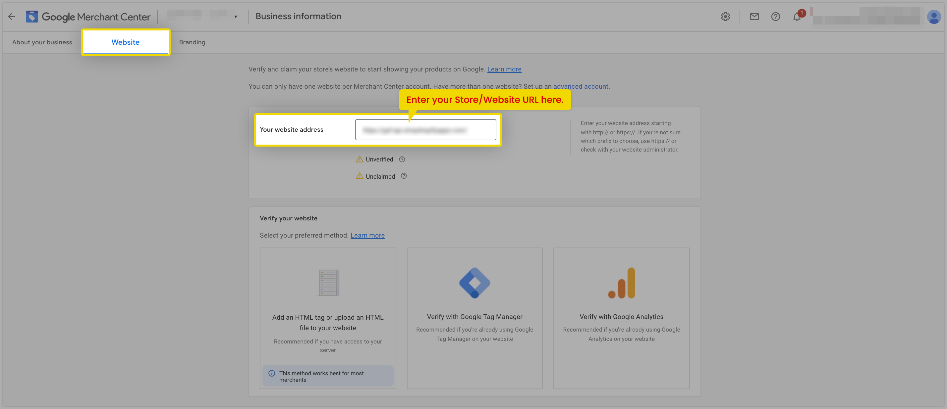The height and width of the screenshot is (409, 947).
Task: Switch to the Branding tab
Action: point(192,42)
